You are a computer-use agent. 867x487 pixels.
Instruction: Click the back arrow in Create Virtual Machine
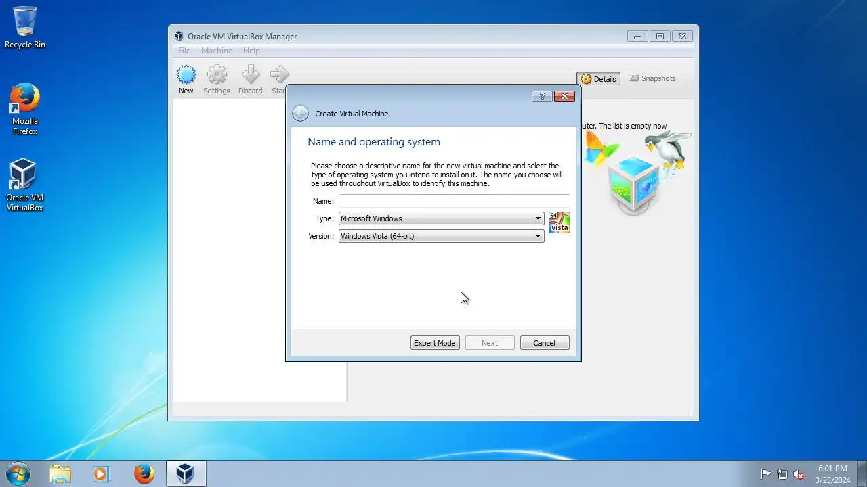tap(300, 114)
